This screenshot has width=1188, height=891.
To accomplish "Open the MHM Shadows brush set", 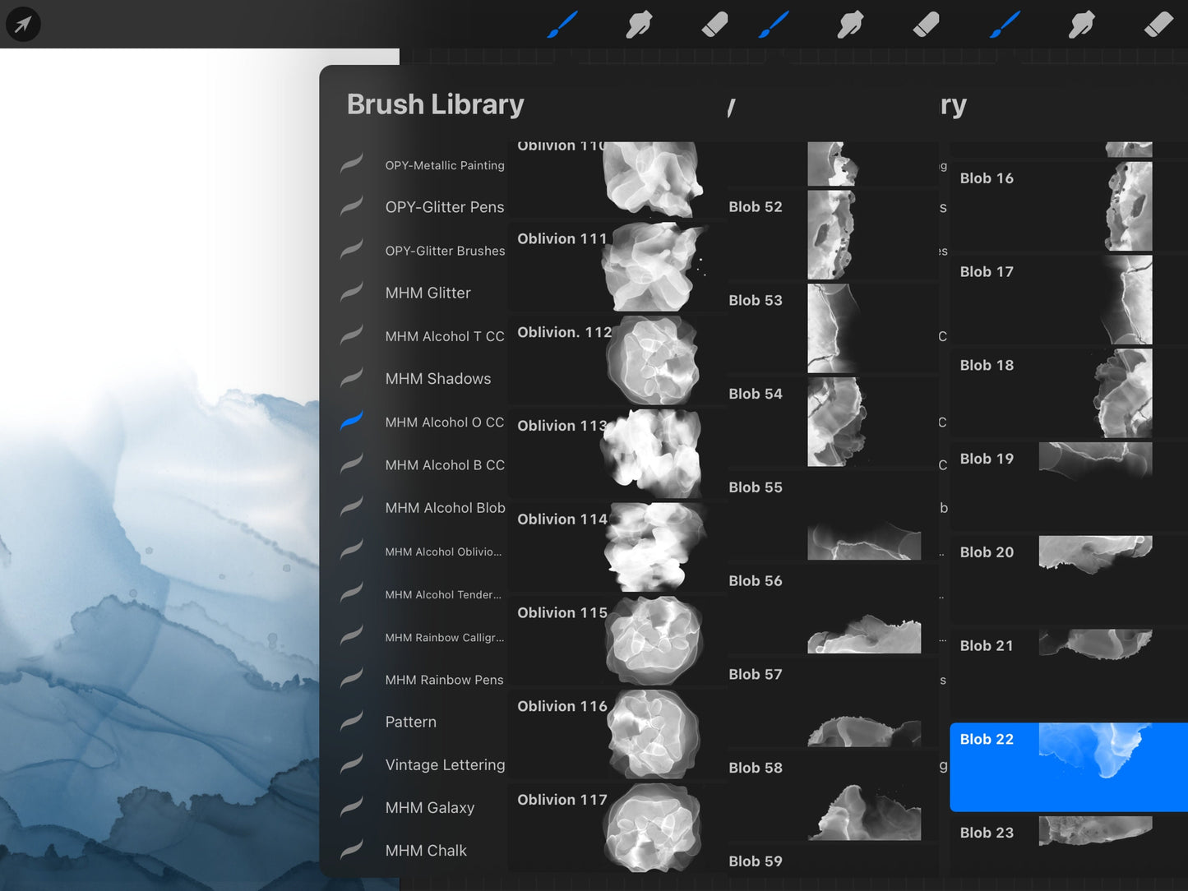I will [x=437, y=379].
